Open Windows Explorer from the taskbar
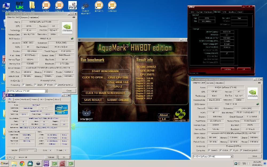The height and width of the screenshot is (167, 267). click(14, 164)
